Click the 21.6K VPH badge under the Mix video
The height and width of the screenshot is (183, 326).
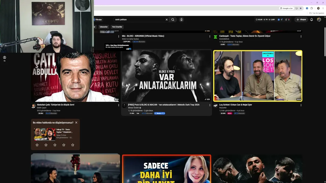tap(127, 42)
